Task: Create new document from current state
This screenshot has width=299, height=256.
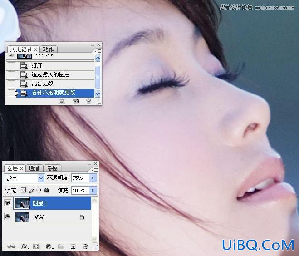Action: pyautogui.click(x=61, y=101)
